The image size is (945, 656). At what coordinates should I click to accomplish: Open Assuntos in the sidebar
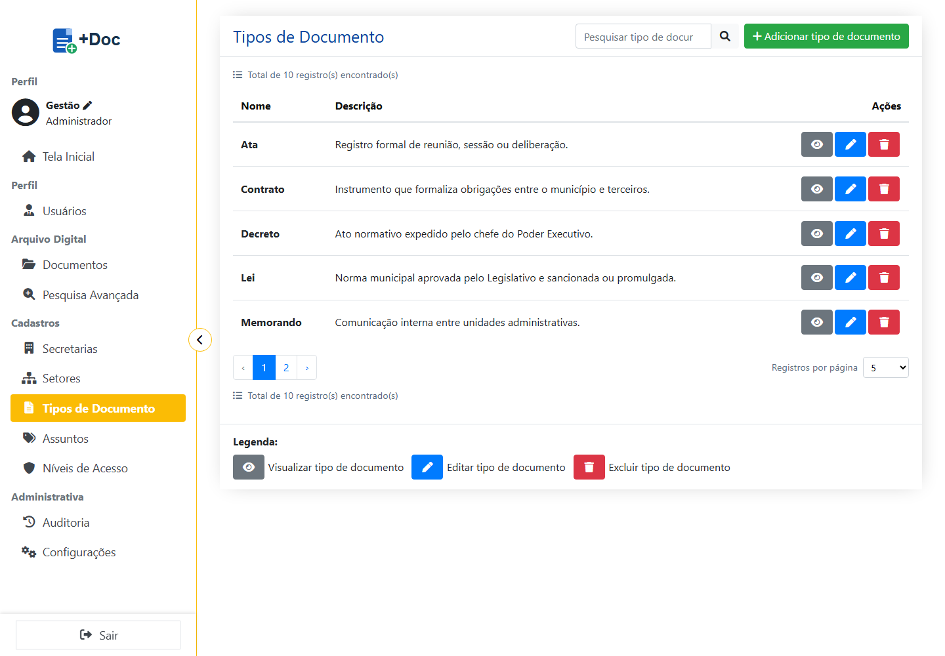[98, 439]
